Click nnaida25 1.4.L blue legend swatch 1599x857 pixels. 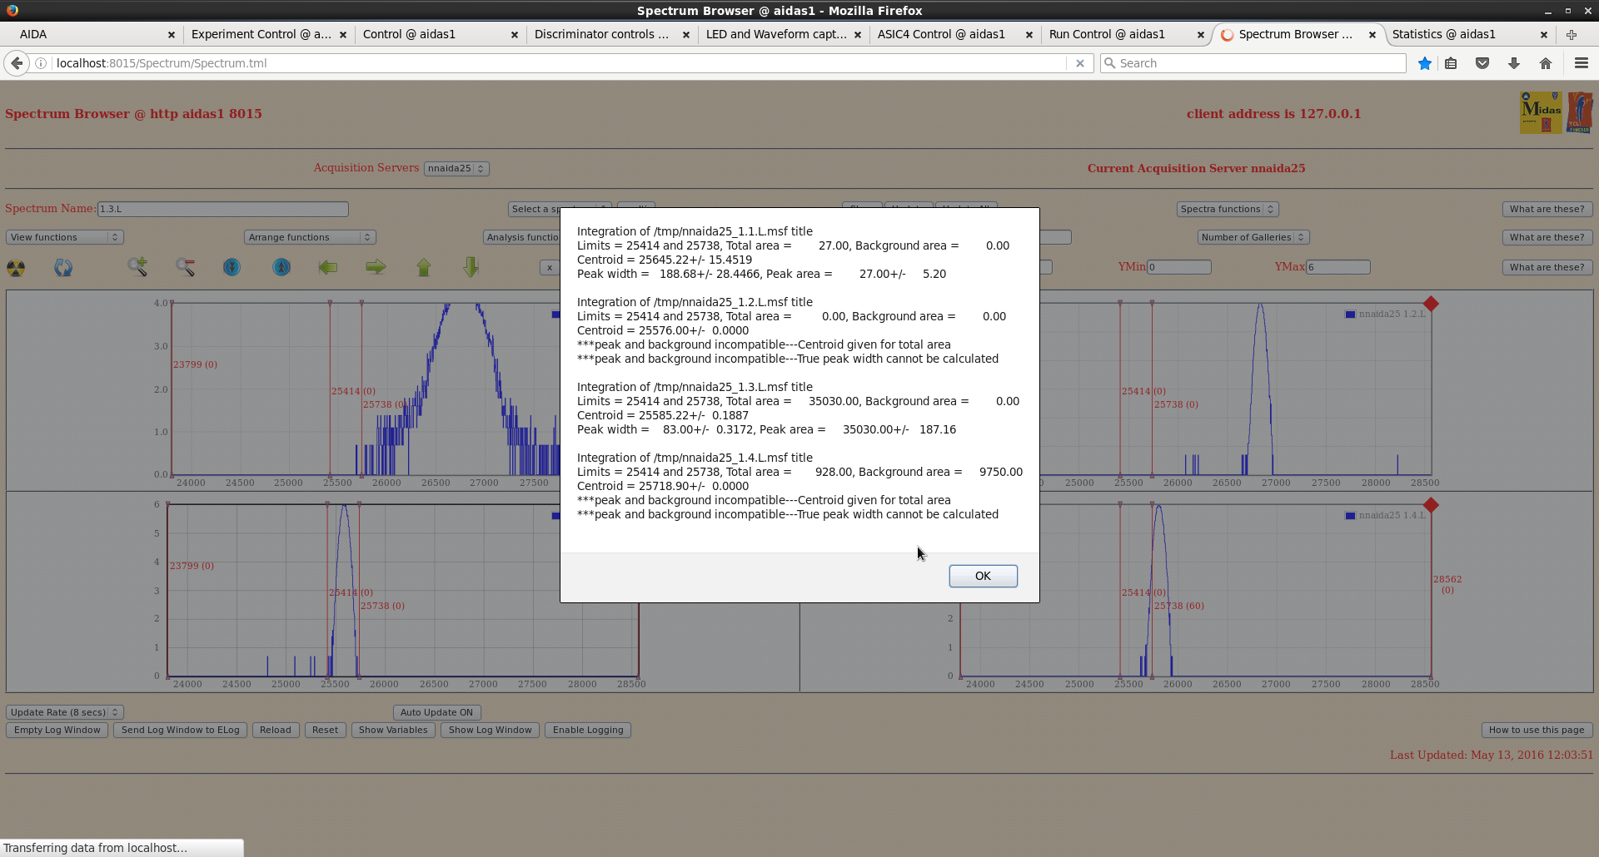[x=1350, y=516]
